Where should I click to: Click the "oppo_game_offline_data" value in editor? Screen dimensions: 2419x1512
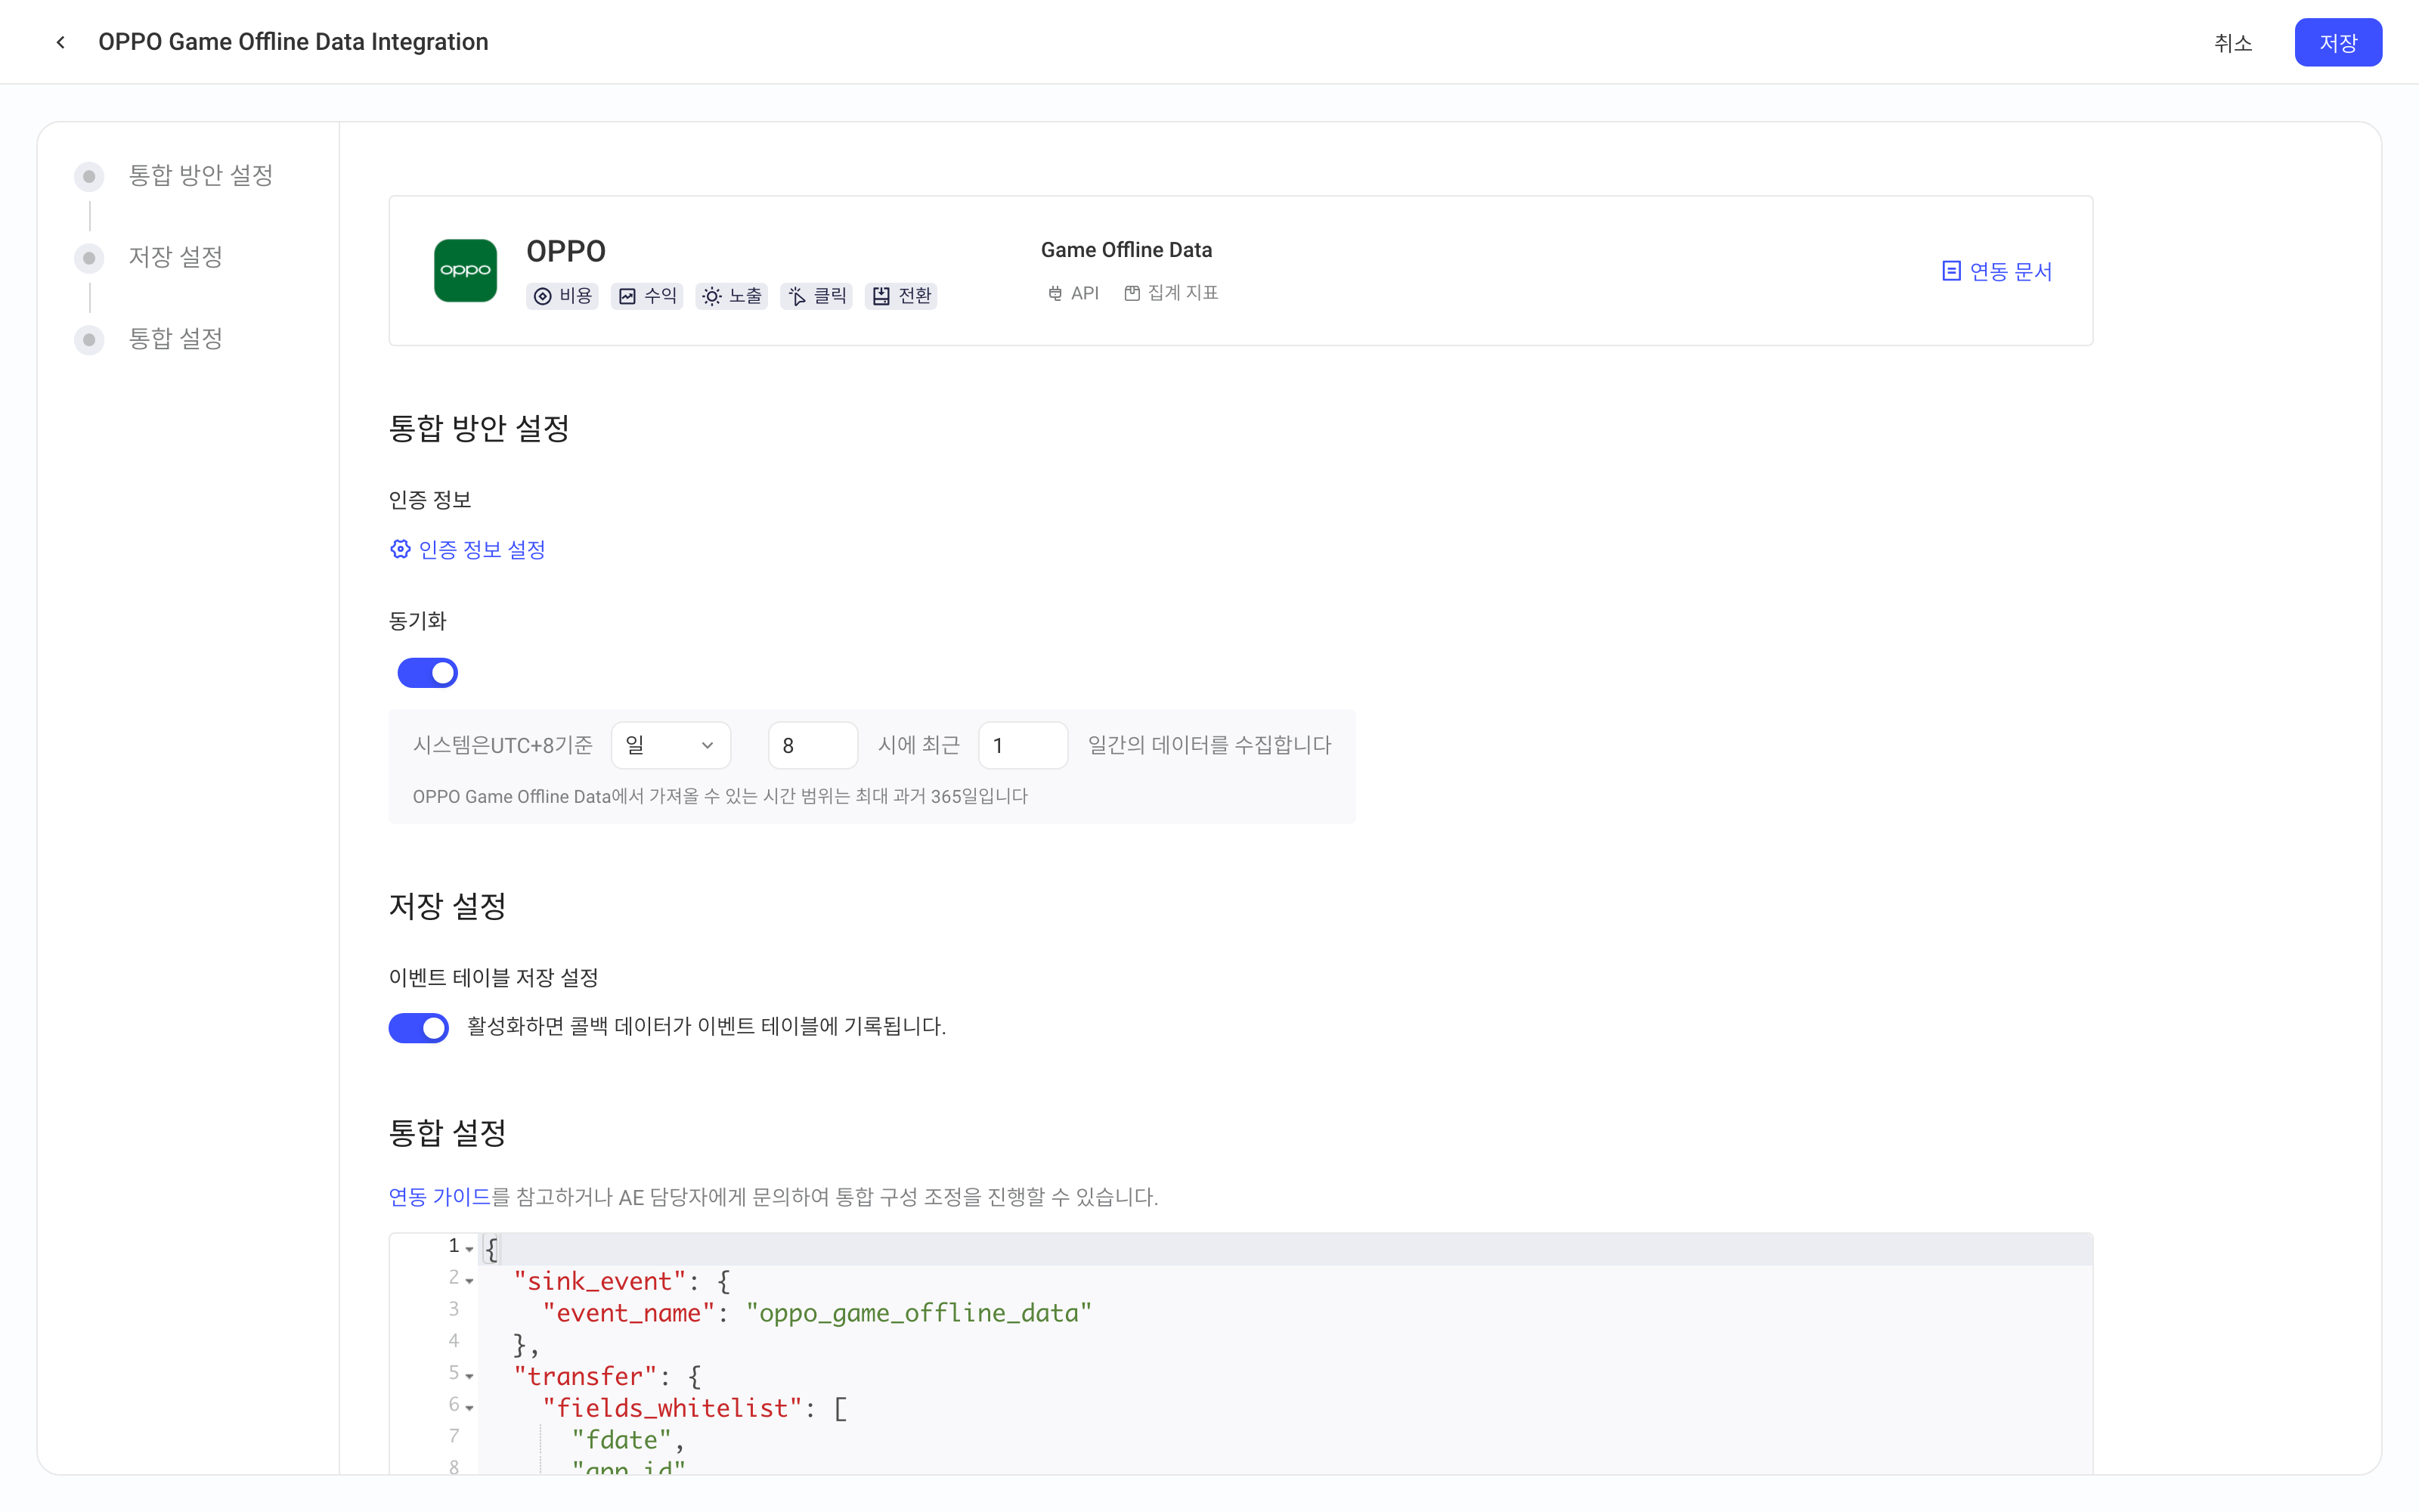[x=918, y=1313]
